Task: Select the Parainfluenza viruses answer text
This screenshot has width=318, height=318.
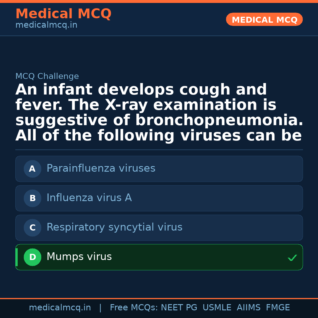Action: click(x=101, y=168)
